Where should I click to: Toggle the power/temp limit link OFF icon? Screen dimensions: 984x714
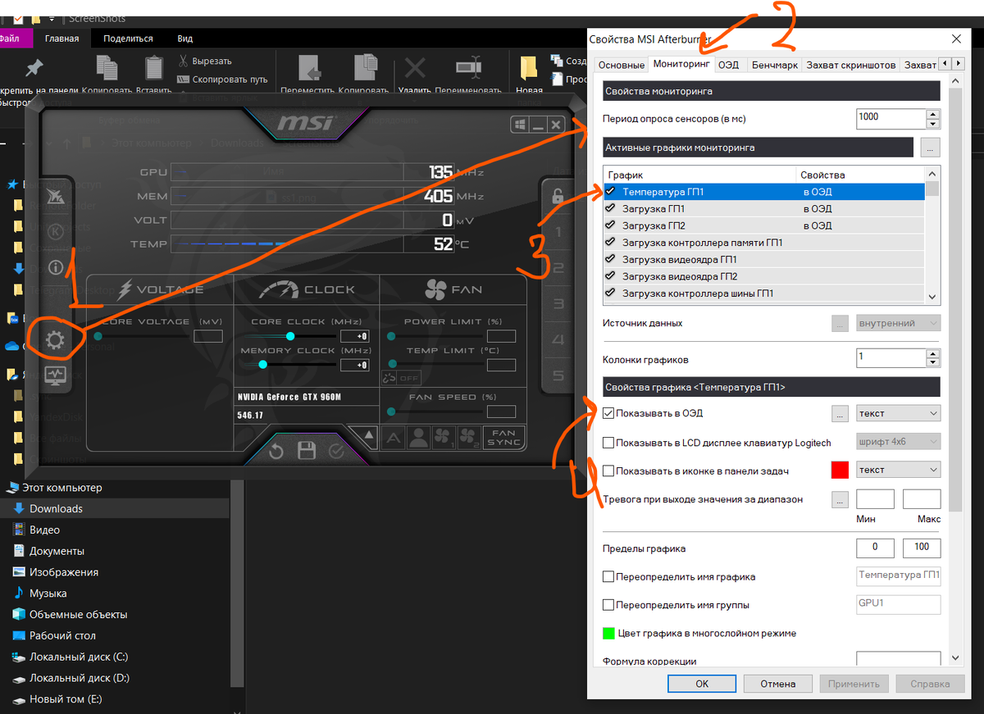(x=401, y=378)
